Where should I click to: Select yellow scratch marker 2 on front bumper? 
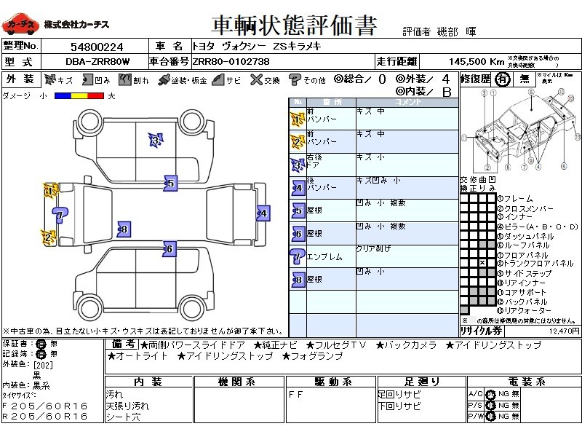(48, 237)
